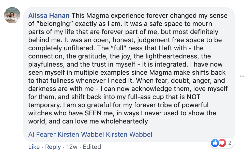
Task: Open the 12w timestamp permalink
Action: [71, 147]
